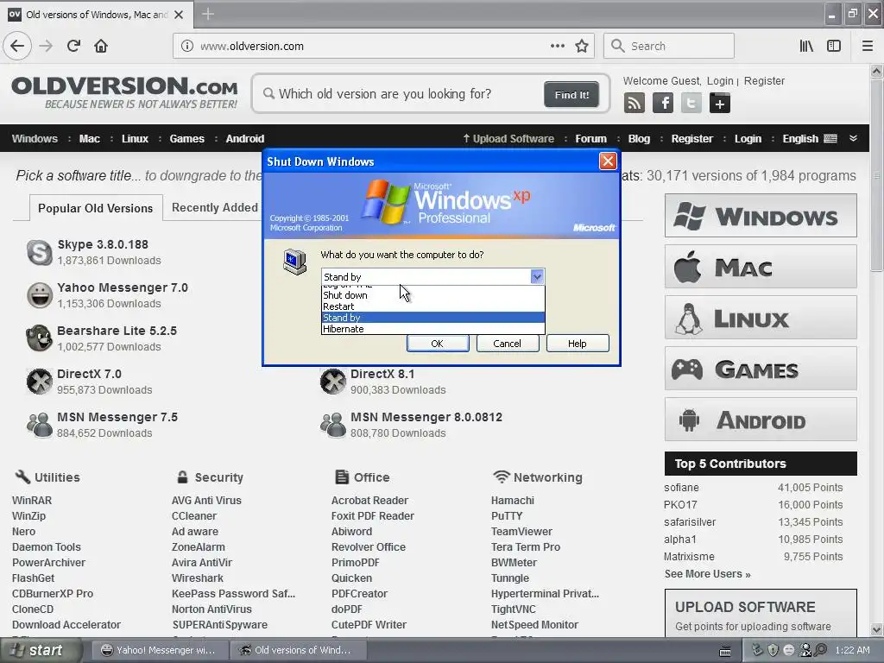Switch to Yahoo! Messenger taskbar window
Image resolution: width=884 pixels, height=663 pixels.
tap(160, 651)
